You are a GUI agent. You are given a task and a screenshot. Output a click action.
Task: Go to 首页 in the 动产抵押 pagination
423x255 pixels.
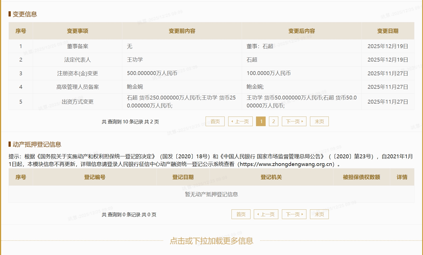tap(241, 214)
